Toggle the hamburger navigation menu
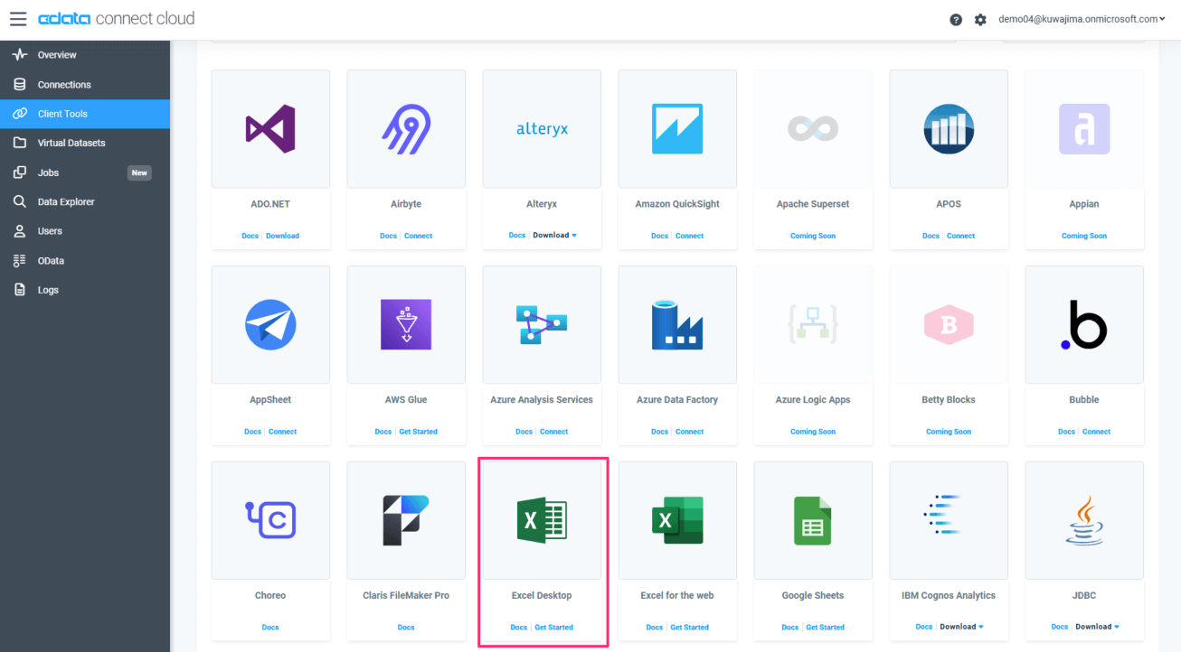The width and height of the screenshot is (1181, 652). (18, 19)
